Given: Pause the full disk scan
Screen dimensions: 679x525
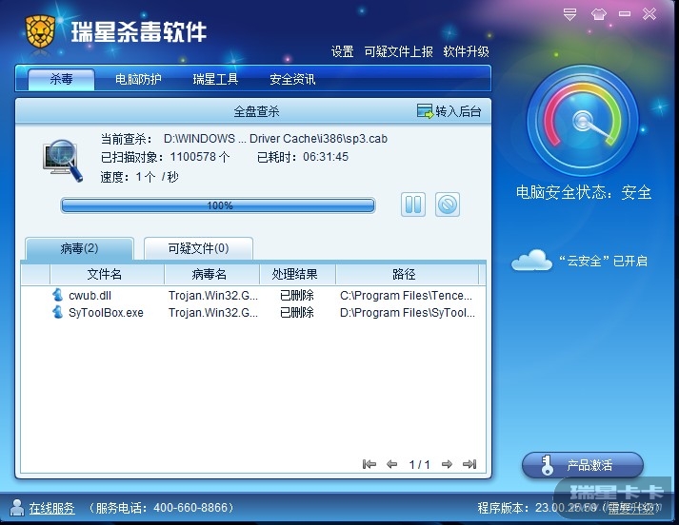Looking at the screenshot, I should click(x=413, y=204).
